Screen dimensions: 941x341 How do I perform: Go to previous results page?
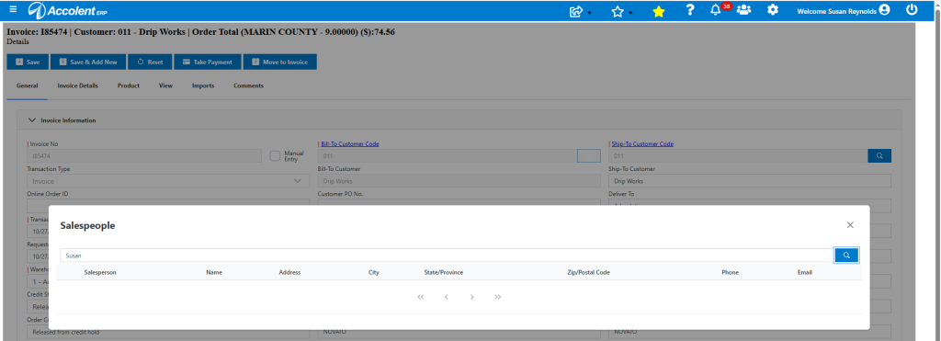(x=447, y=297)
